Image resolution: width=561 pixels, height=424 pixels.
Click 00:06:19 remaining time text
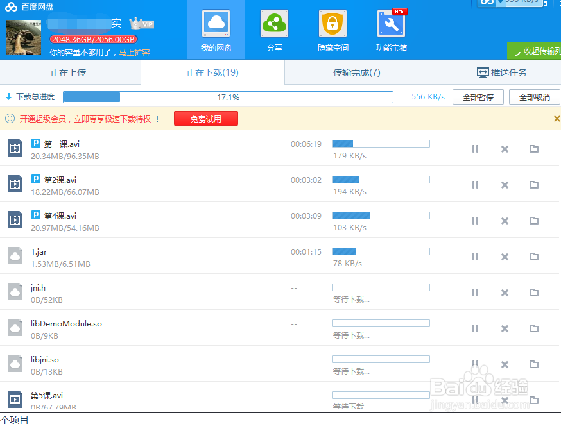point(306,144)
